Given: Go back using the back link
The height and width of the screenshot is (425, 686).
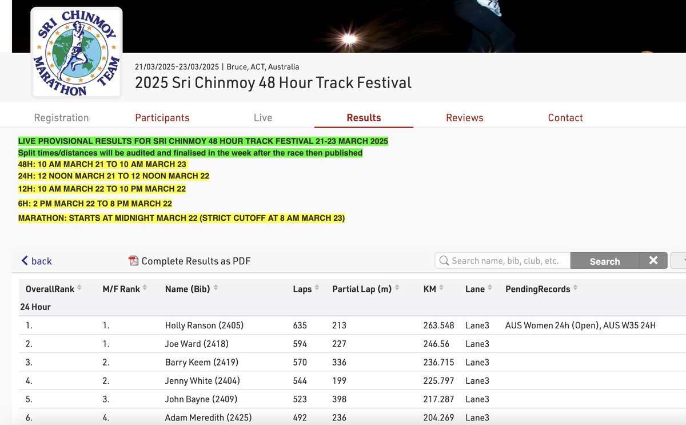Looking at the screenshot, I should pos(37,261).
